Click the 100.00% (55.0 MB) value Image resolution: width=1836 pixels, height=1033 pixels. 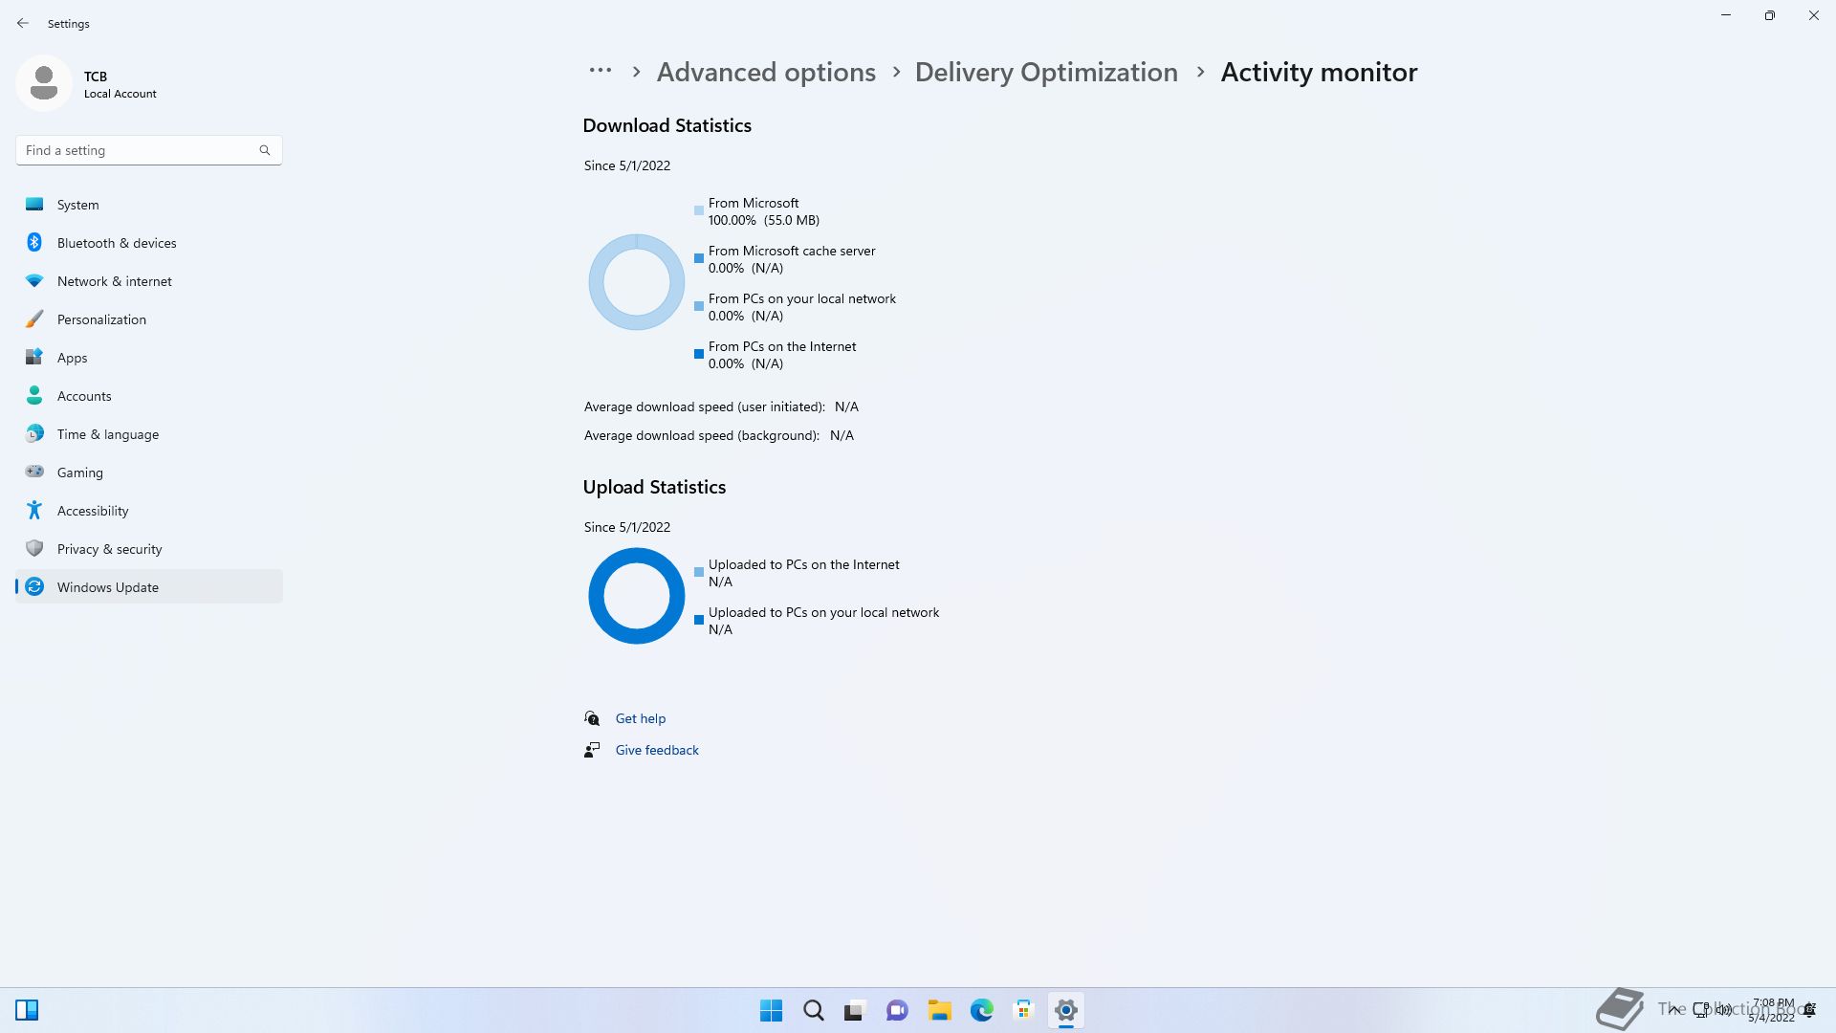[x=764, y=220]
